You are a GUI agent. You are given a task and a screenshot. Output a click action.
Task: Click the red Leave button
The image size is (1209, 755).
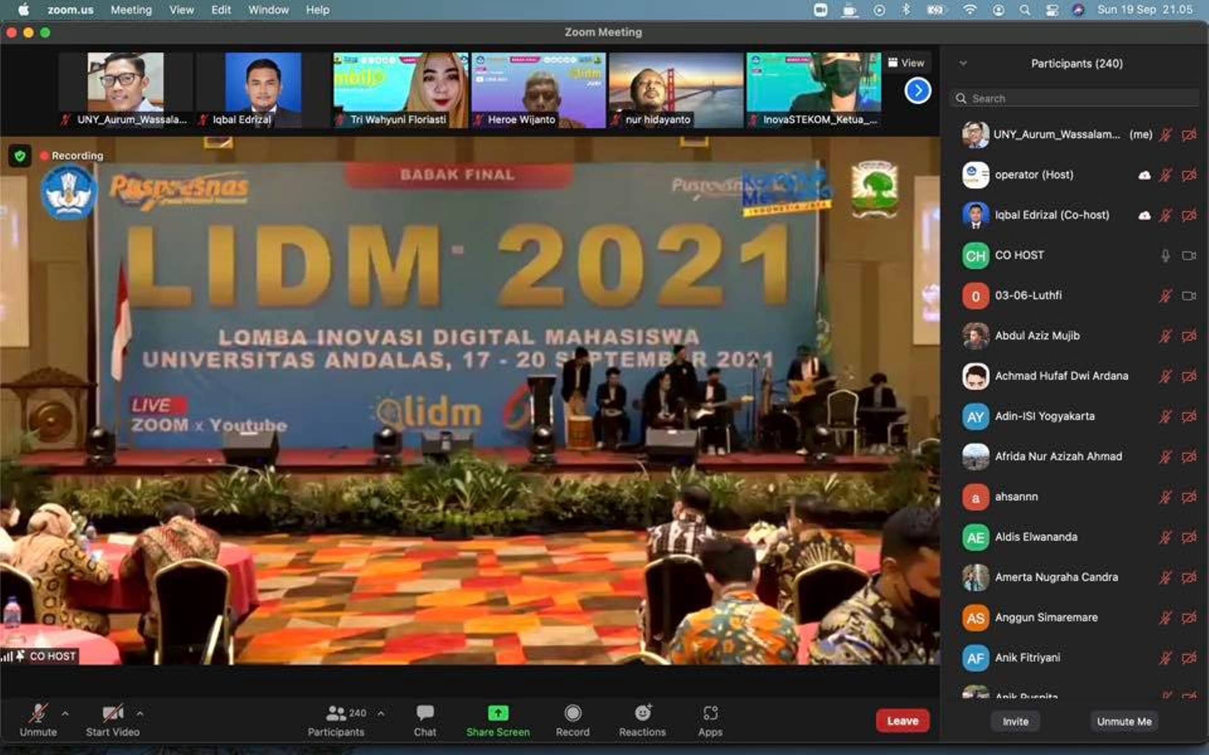tap(902, 721)
